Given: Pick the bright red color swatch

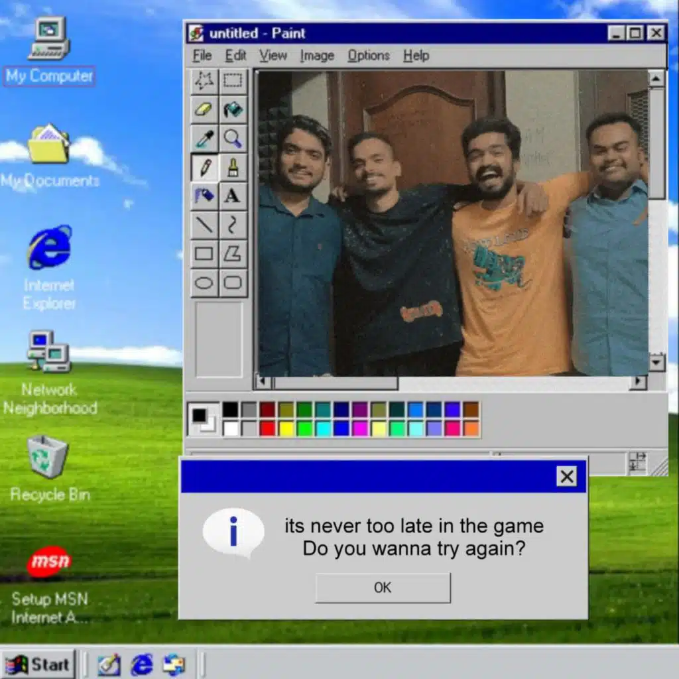Looking at the screenshot, I should tap(267, 428).
